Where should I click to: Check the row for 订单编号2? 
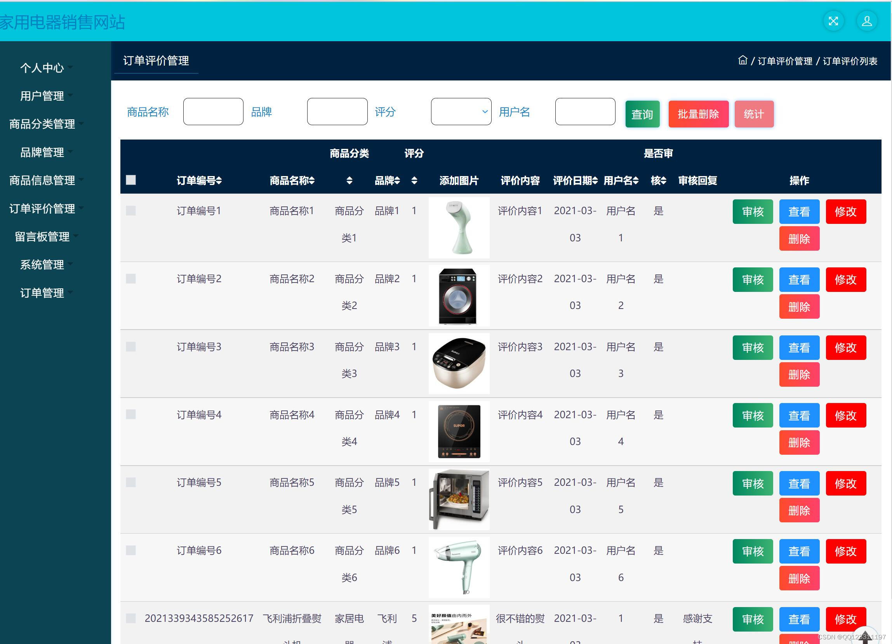tap(131, 279)
